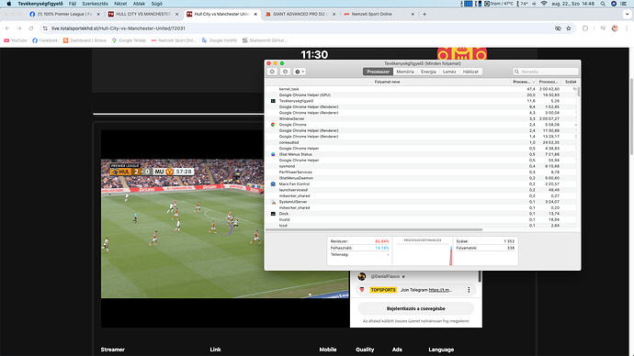Sort by the Szálak column header
This screenshot has width=634, height=356.
click(x=571, y=82)
